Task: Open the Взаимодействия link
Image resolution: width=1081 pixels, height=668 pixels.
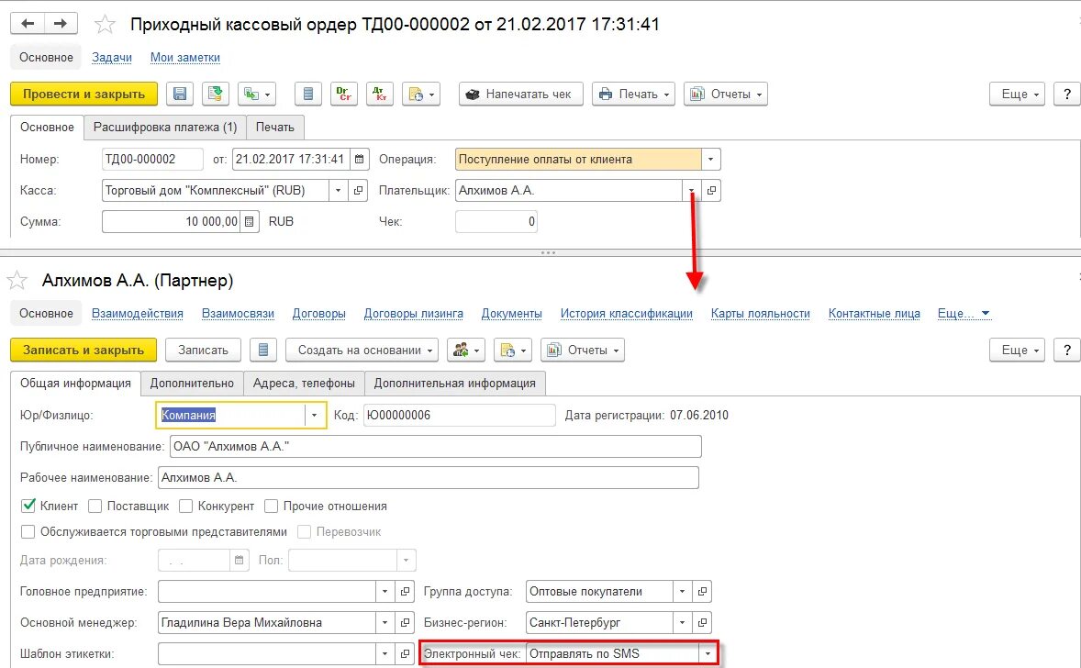Action: coord(138,314)
